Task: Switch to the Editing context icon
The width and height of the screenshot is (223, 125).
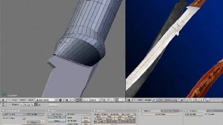Action: [x=36, y=105]
